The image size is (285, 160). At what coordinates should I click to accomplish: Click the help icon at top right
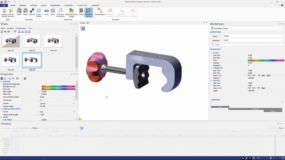point(282,5)
